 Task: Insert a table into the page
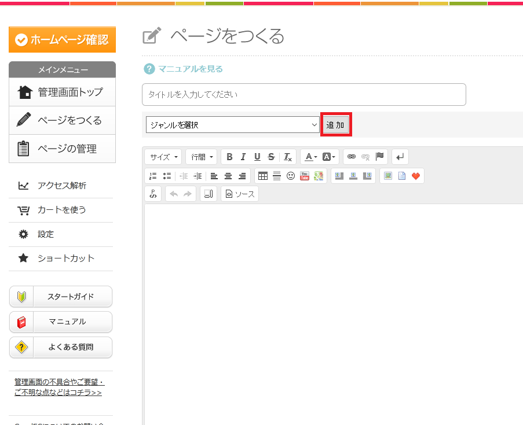pos(263,176)
